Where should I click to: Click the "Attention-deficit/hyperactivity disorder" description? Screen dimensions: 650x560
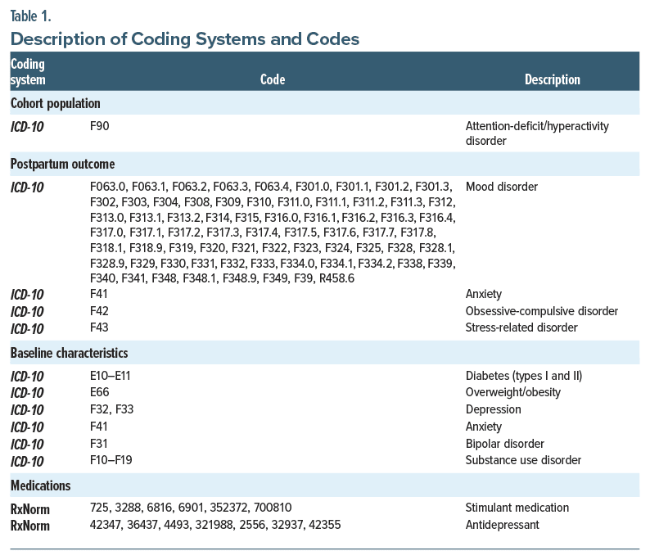click(x=537, y=133)
